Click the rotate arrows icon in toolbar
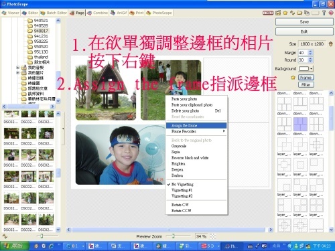The height and width of the screenshot is (251, 335). [x=292, y=13]
